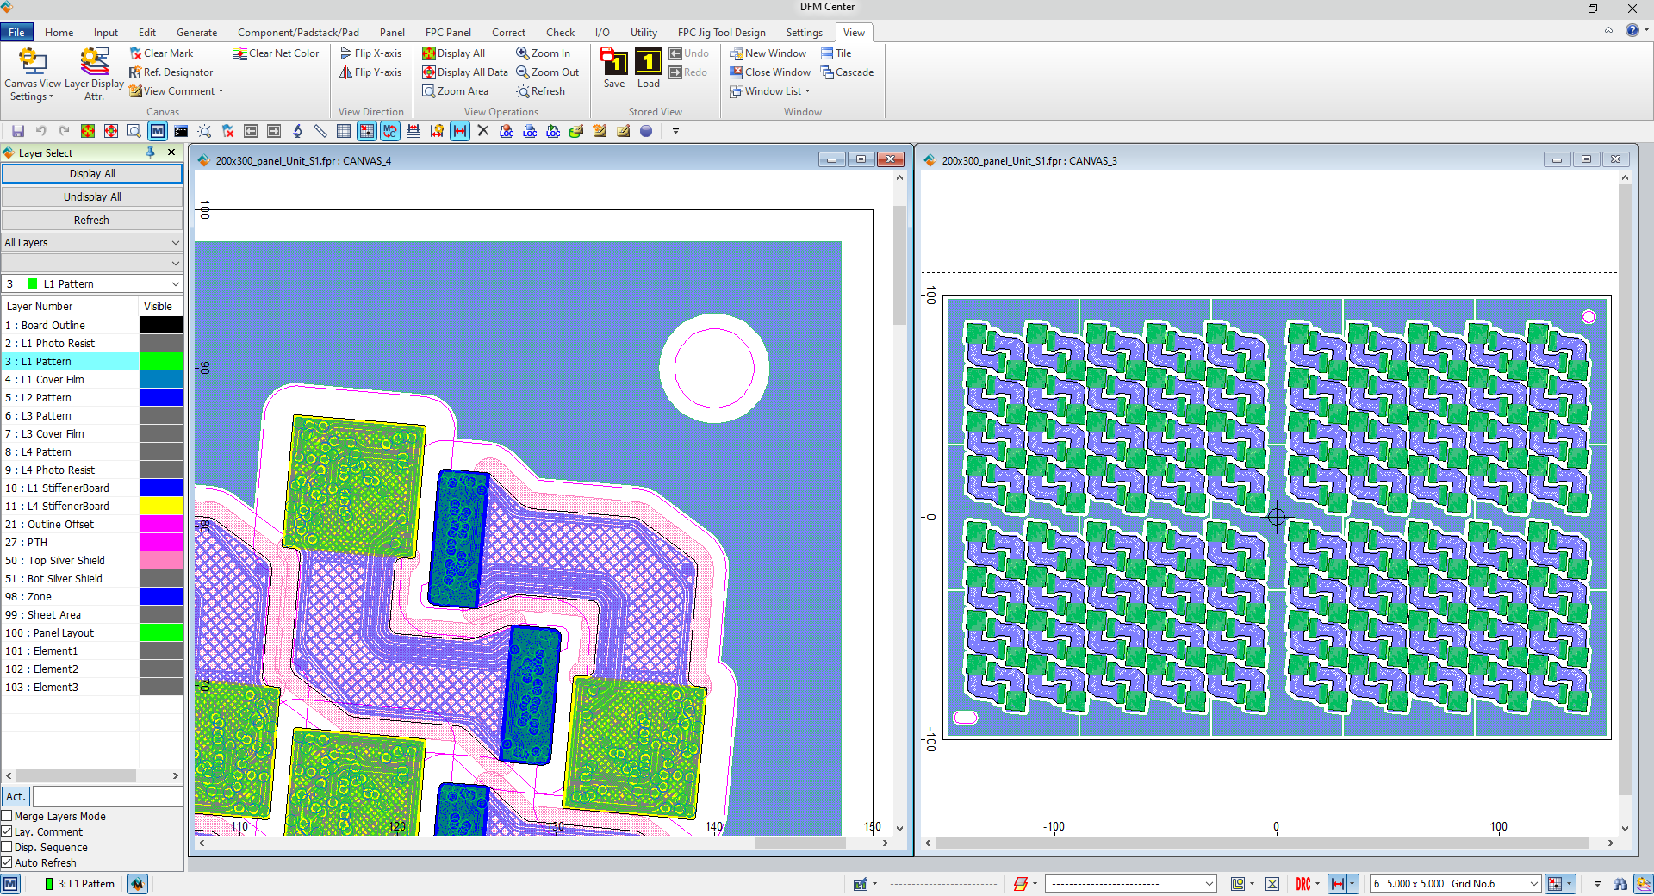
Task: Click the Refresh button in Layer Select
Action: tap(92, 220)
